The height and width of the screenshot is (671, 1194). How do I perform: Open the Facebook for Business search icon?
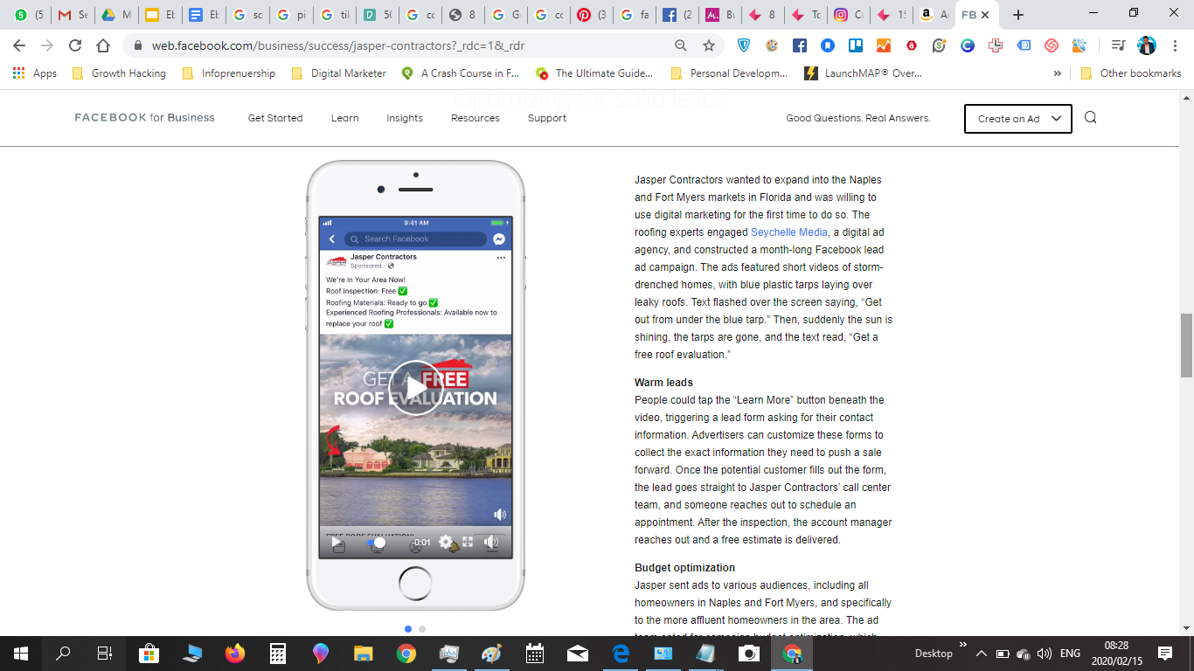click(x=1090, y=118)
